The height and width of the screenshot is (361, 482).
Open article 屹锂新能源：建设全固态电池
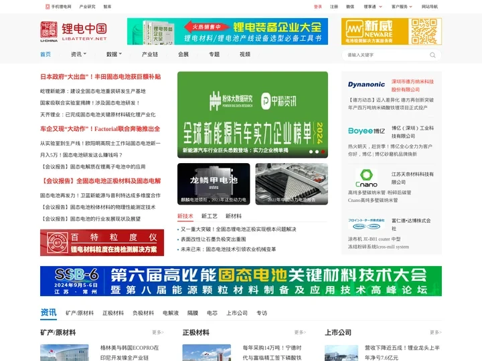tap(93, 91)
